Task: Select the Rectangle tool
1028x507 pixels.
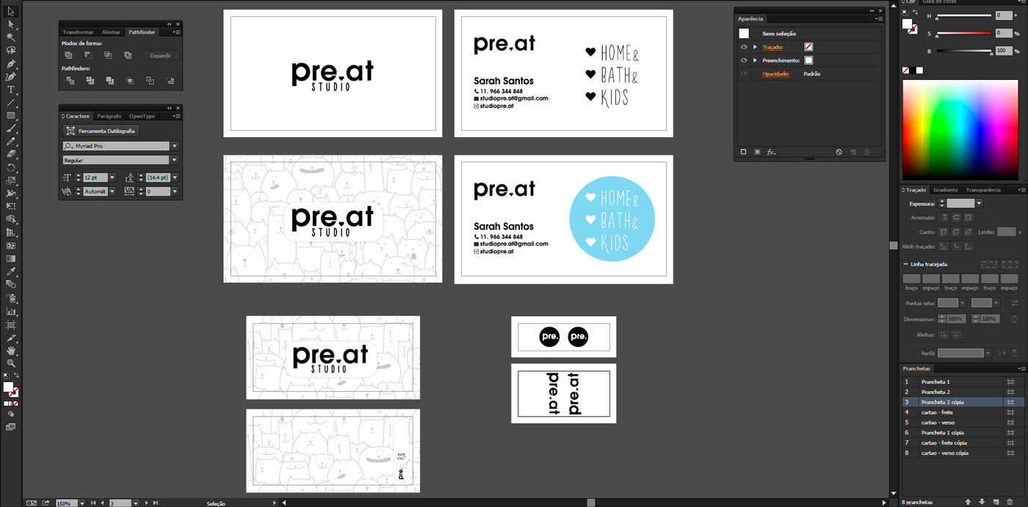Action: click(x=11, y=116)
